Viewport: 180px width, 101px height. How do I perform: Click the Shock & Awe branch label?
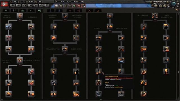point(76,49)
